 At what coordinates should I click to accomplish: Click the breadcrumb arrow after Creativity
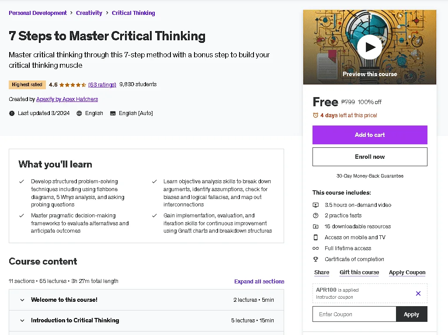(x=107, y=13)
